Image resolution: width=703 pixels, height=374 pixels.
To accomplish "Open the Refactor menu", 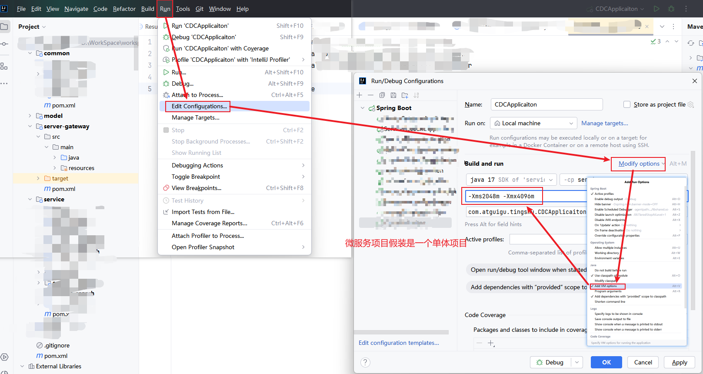I will [124, 9].
